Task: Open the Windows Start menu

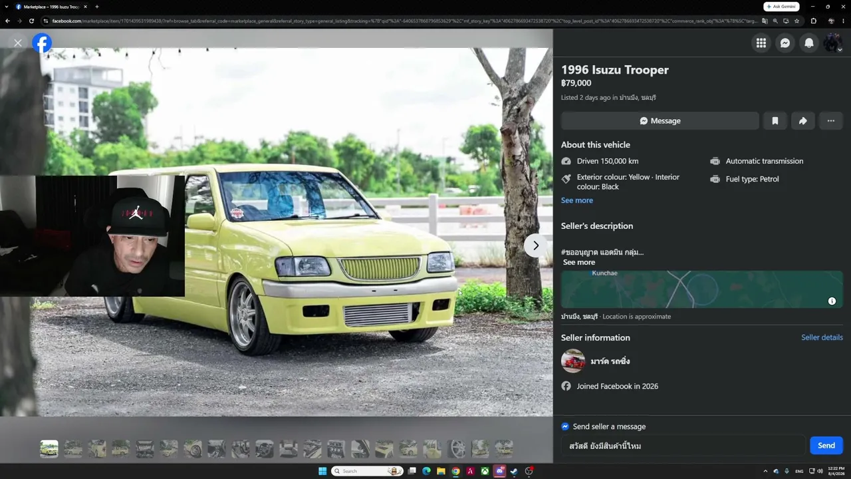Action: (x=322, y=471)
